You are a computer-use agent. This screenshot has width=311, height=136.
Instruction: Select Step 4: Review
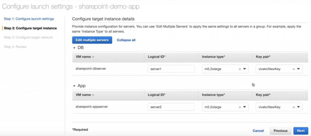(15, 47)
